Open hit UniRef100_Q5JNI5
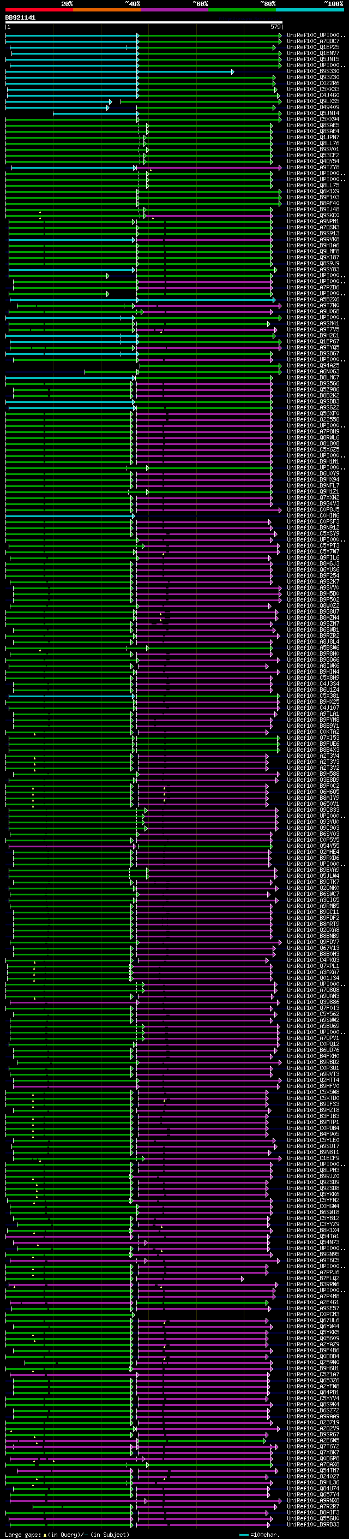Screen dimensions: 349x1539 tap(313, 59)
